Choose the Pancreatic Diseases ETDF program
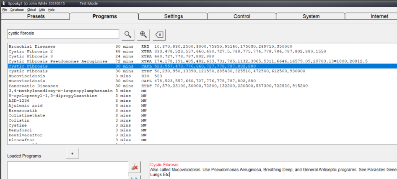 click(33, 86)
